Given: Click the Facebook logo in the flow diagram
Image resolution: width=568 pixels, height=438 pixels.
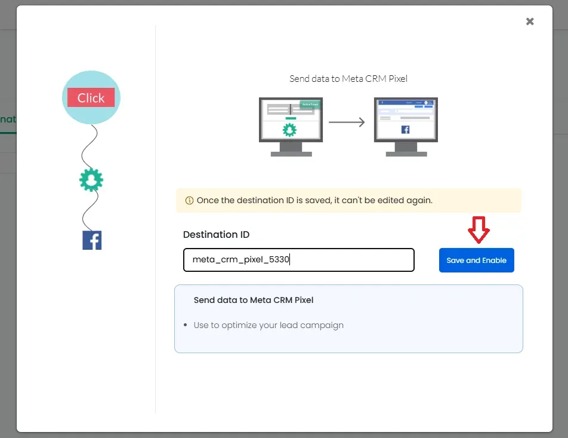Looking at the screenshot, I should pos(92,240).
